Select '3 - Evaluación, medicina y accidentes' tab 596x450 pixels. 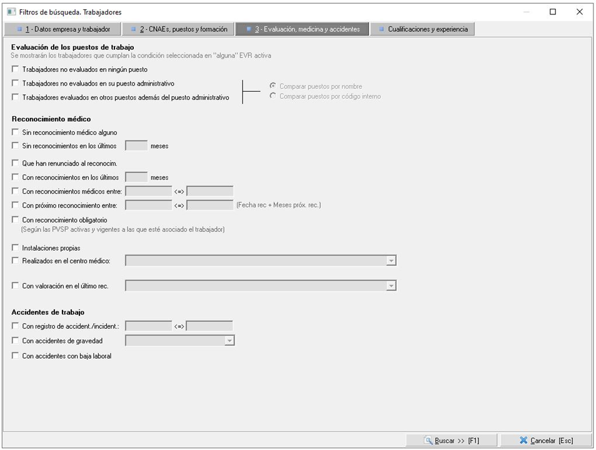[x=302, y=29]
